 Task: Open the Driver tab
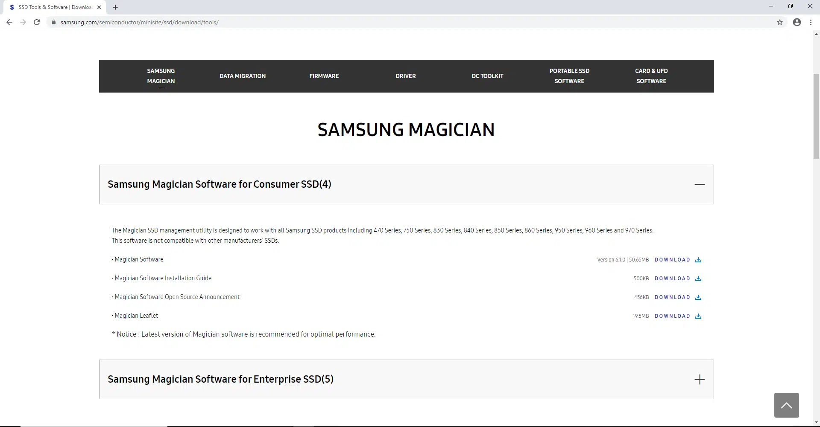[406, 76]
